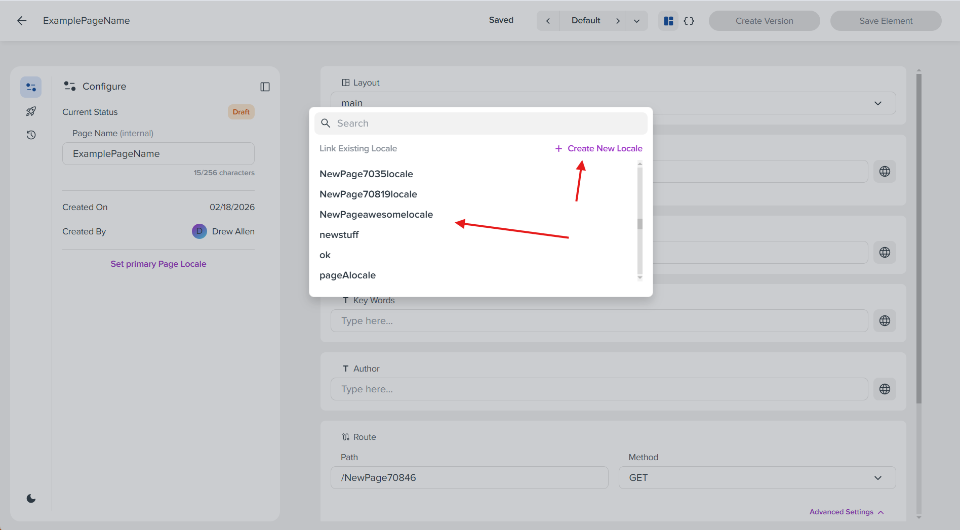Click the globe icon beside the Key Words field
The image size is (960, 530).
(x=885, y=320)
